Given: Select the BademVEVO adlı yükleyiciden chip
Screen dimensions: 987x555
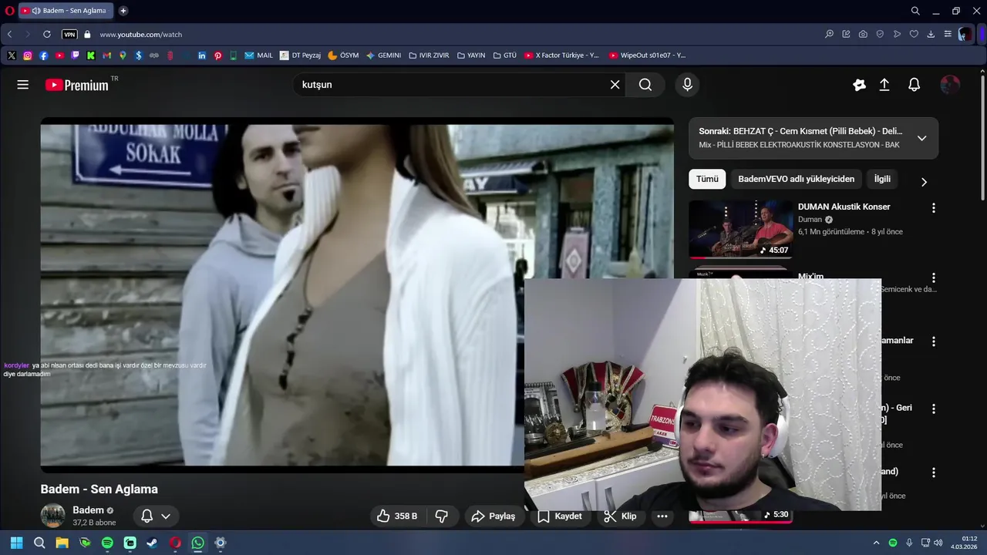Looking at the screenshot, I should click(x=796, y=179).
